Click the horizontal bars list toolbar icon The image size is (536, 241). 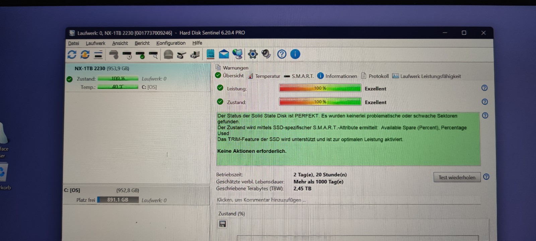(98, 54)
